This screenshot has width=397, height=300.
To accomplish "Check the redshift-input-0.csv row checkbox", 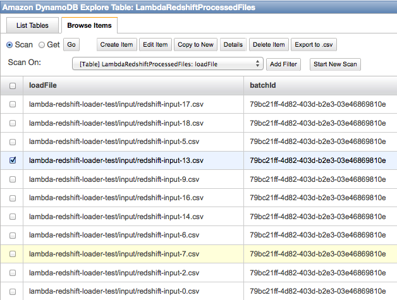I will (13, 292).
